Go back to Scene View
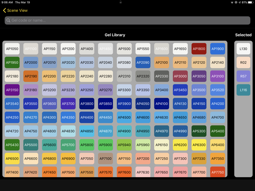 15,11
